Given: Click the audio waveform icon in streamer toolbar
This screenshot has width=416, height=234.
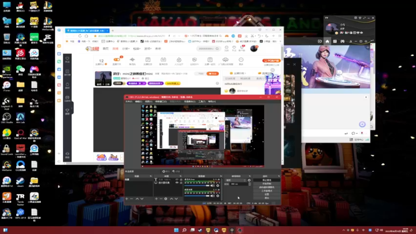Looking at the screenshot, I should coord(133,60).
